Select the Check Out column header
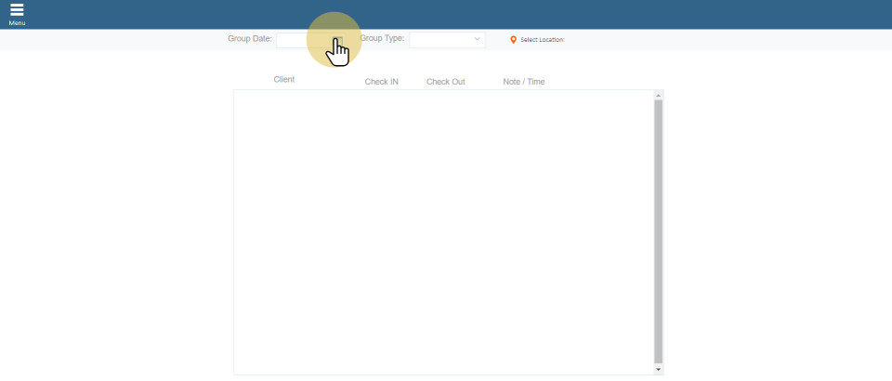The image size is (892, 381). [445, 82]
